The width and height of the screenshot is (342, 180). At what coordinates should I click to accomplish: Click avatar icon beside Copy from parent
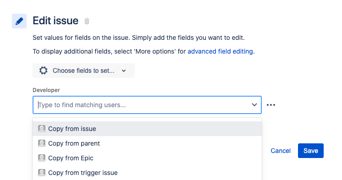coord(42,143)
